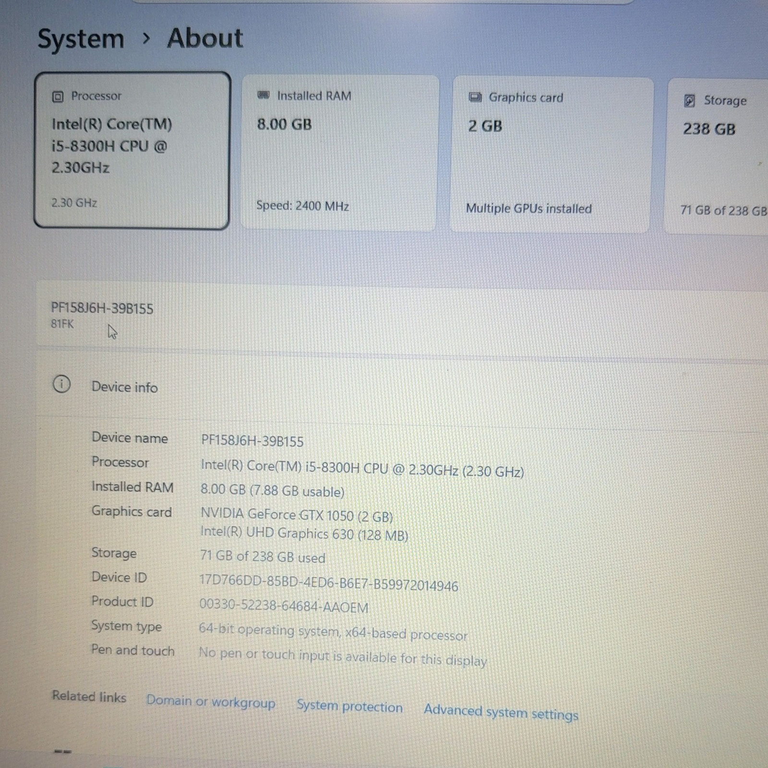Click device name PF158J6H-39B155 in top banner
768x768 pixels.
pos(102,309)
